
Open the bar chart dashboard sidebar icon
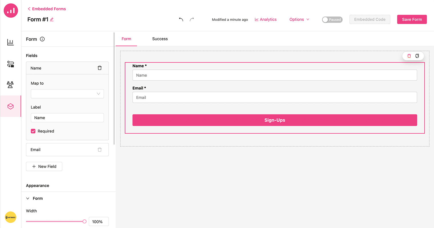[11, 42]
